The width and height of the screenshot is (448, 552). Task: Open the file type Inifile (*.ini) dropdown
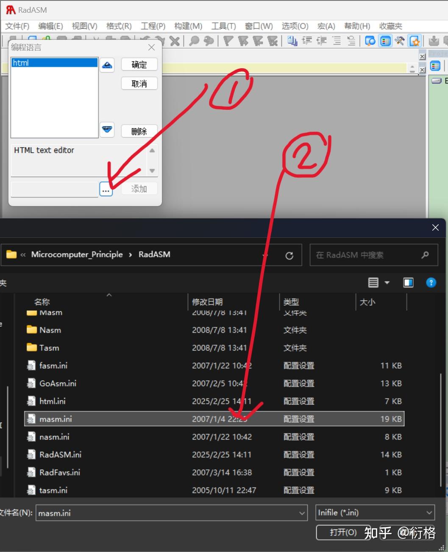point(375,513)
